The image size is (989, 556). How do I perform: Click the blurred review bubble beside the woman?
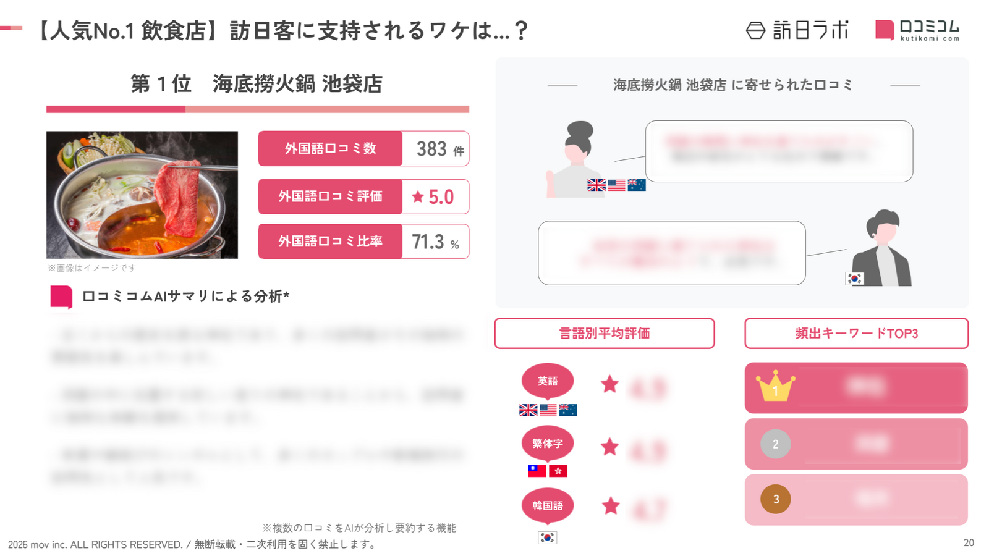[779, 151]
